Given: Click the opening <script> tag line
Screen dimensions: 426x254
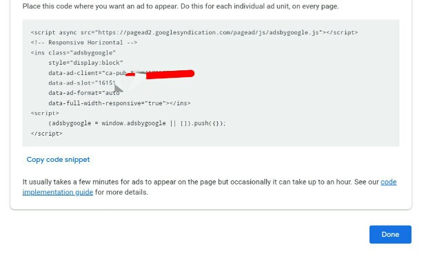Looking at the screenshot, I should coord(45,113).
